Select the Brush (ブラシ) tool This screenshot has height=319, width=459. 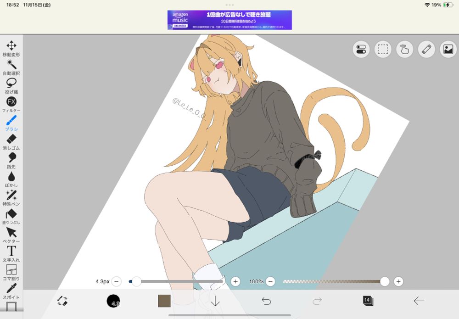coord(11,123)
